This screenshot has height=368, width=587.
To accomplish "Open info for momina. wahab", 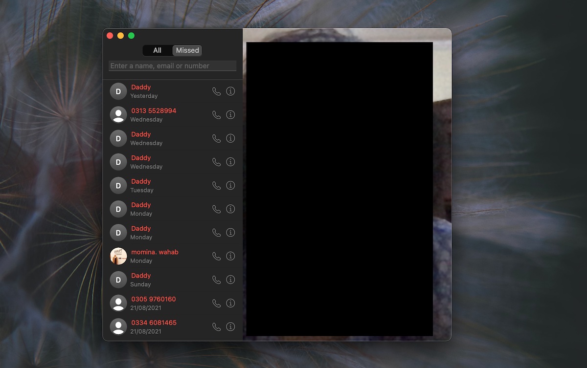I will pos(230,256).
